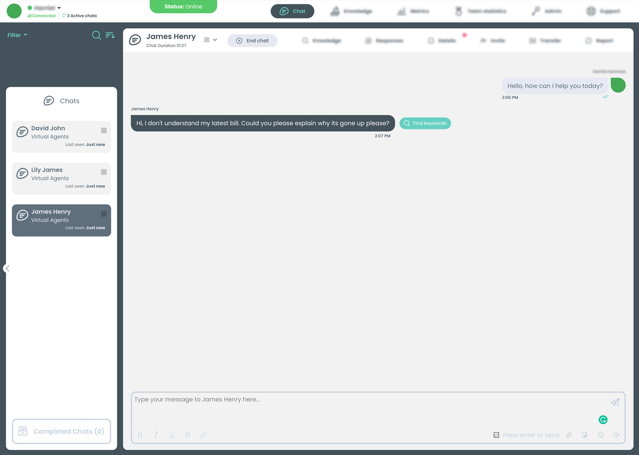Image resolution: width=639 pixels, height=455 pixels.
Task: Expand dropdown chevron next to James Henry
Action: [215, 40]
